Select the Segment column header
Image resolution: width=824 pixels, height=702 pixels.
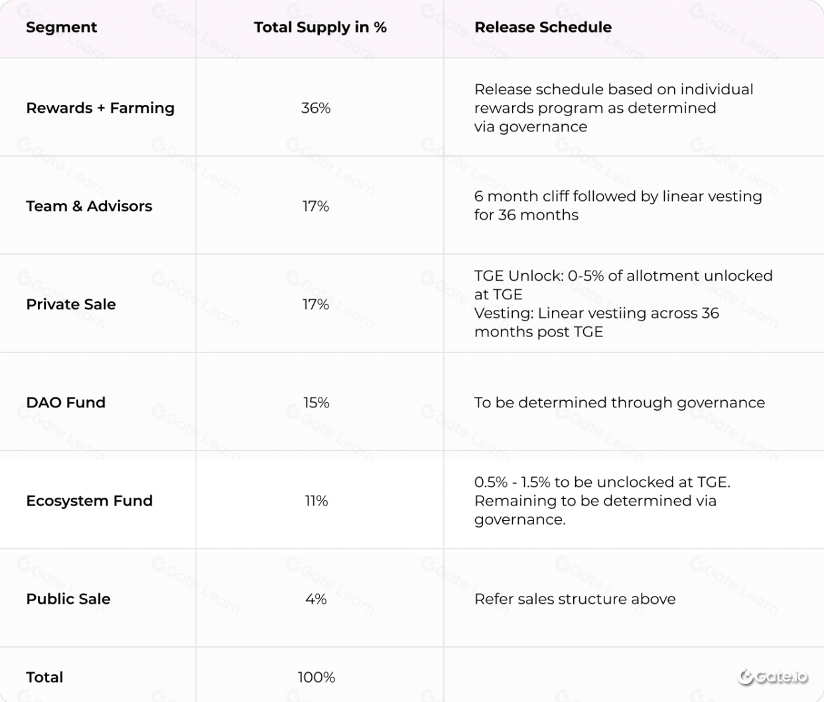[x=62, y=27]
